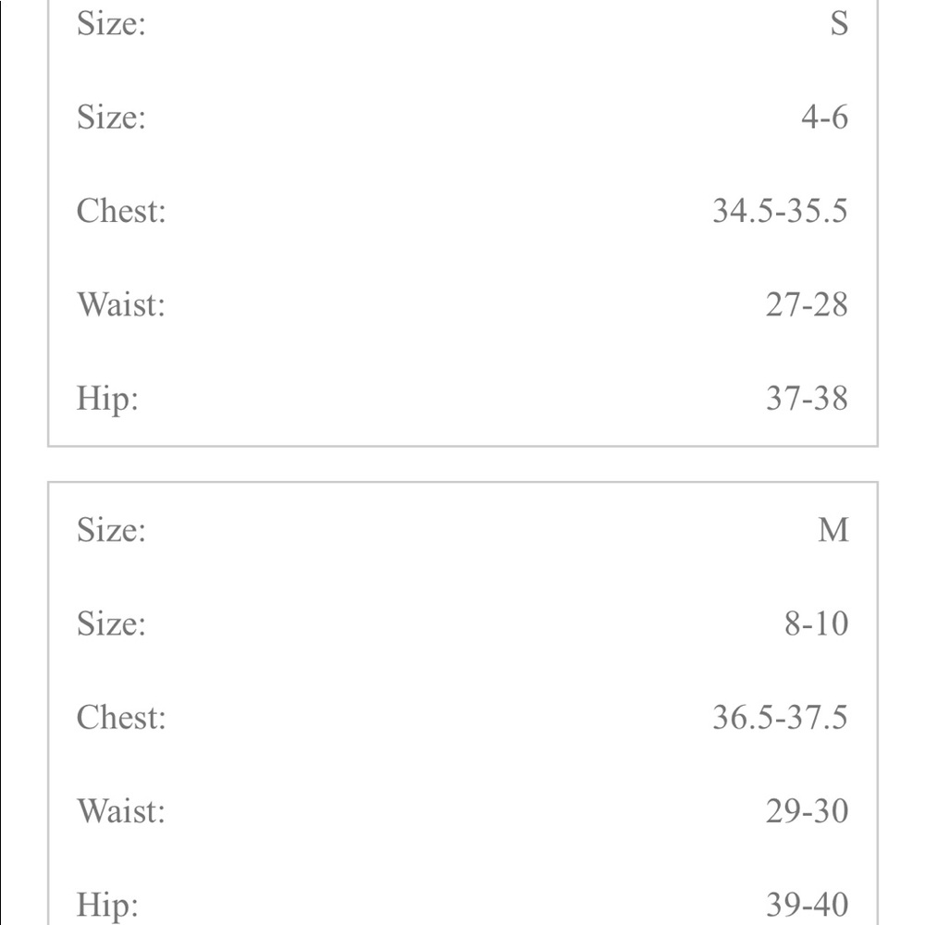
Task: Click the Size label beside 8-10
Action: point(111,623)
